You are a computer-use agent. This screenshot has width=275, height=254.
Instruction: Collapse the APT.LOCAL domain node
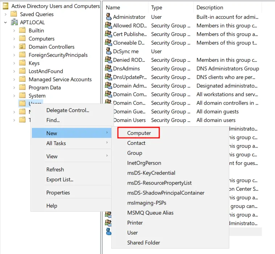click(x=5, y=22)
